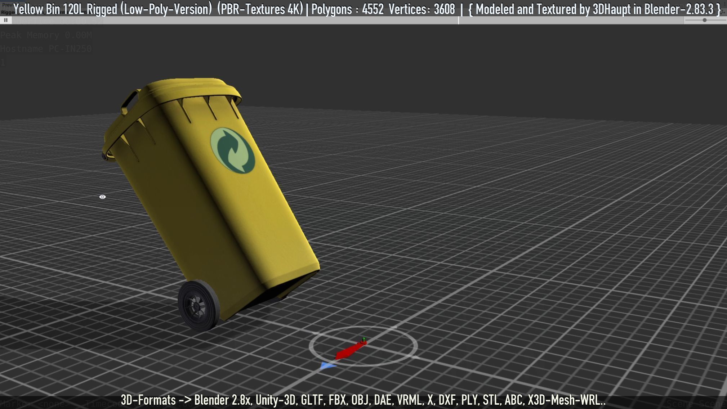Click the blue arrow handle near circle
Viewport: 727px width, 409px height.
(x=328, y=366)
